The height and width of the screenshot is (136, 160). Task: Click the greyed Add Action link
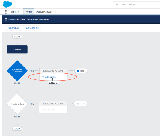49,110
